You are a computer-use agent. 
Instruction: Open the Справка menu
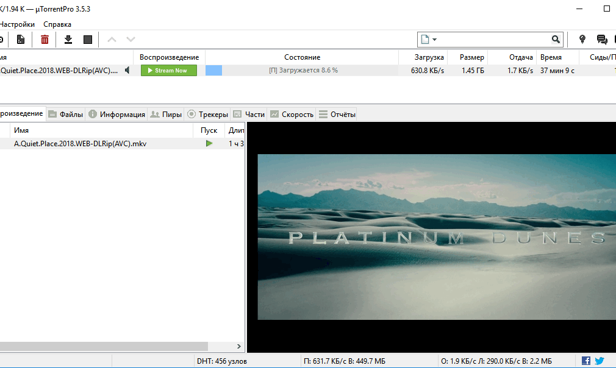[x=57, y=24]
